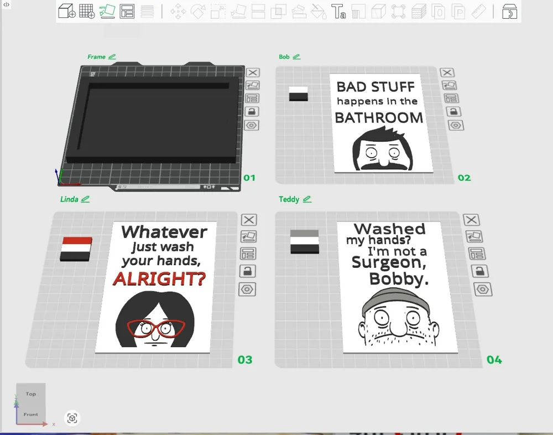This screenshot has height=435, width=553.
Task: Activate the Cut tool
Action: pos(258,11)
